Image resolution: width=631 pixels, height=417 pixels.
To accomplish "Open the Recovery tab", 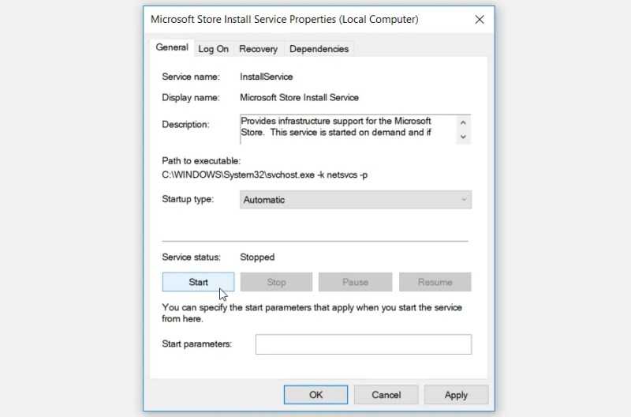I will pos(259,49).
